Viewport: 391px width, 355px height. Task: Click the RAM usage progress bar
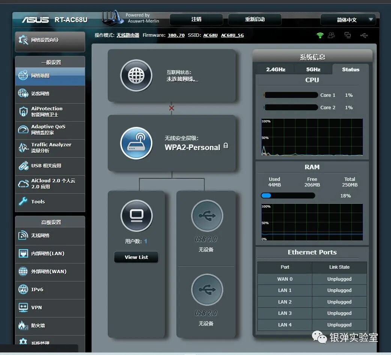click(x=288, y=196)
